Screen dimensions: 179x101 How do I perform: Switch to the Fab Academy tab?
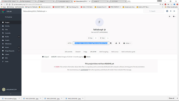28,1
